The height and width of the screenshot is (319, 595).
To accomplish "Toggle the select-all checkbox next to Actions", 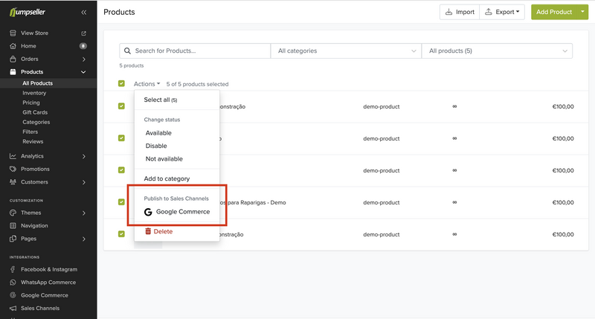I will point(121,84).
